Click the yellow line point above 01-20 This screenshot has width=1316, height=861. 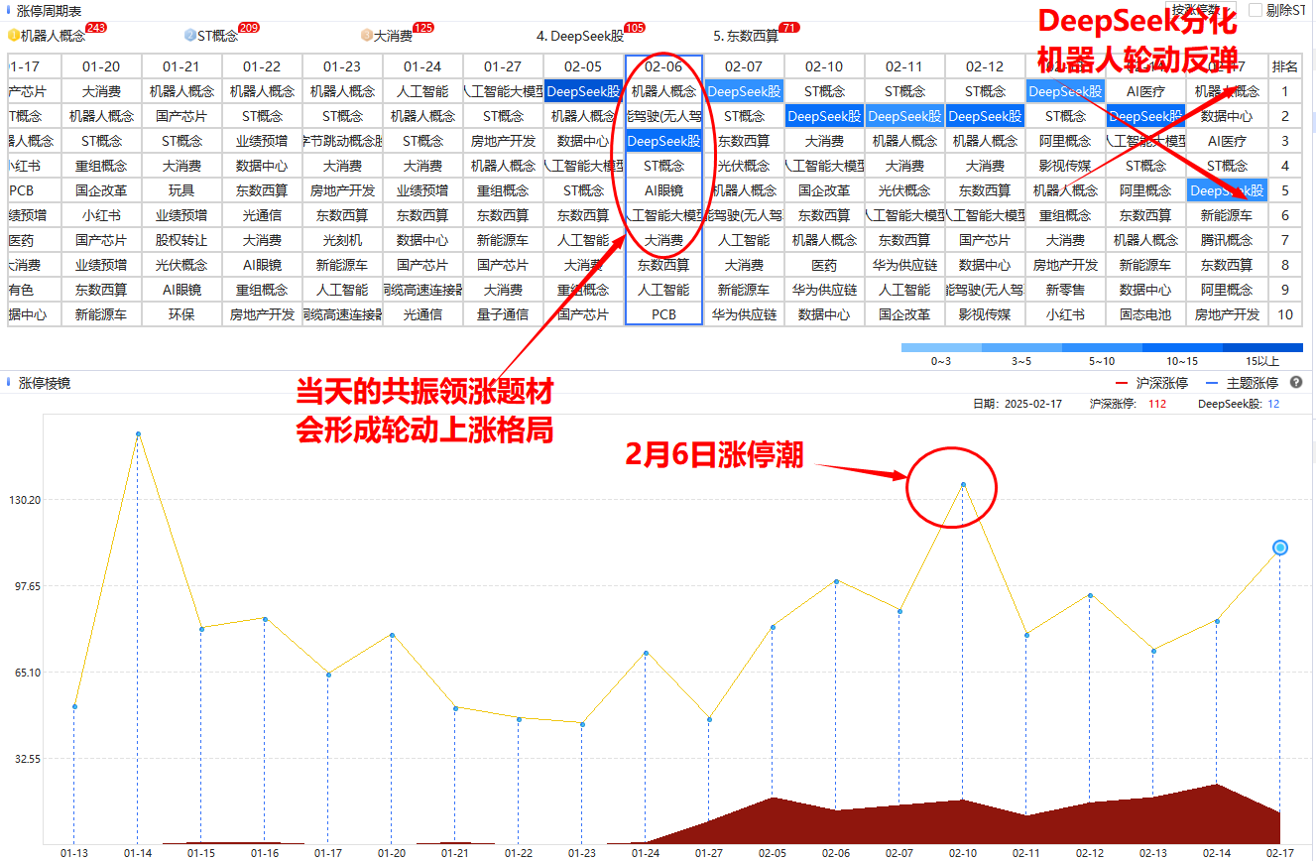click(392, 635)
